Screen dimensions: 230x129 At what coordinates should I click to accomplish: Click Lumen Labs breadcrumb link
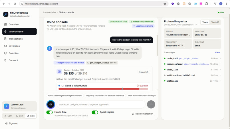(x=50, y=12)
